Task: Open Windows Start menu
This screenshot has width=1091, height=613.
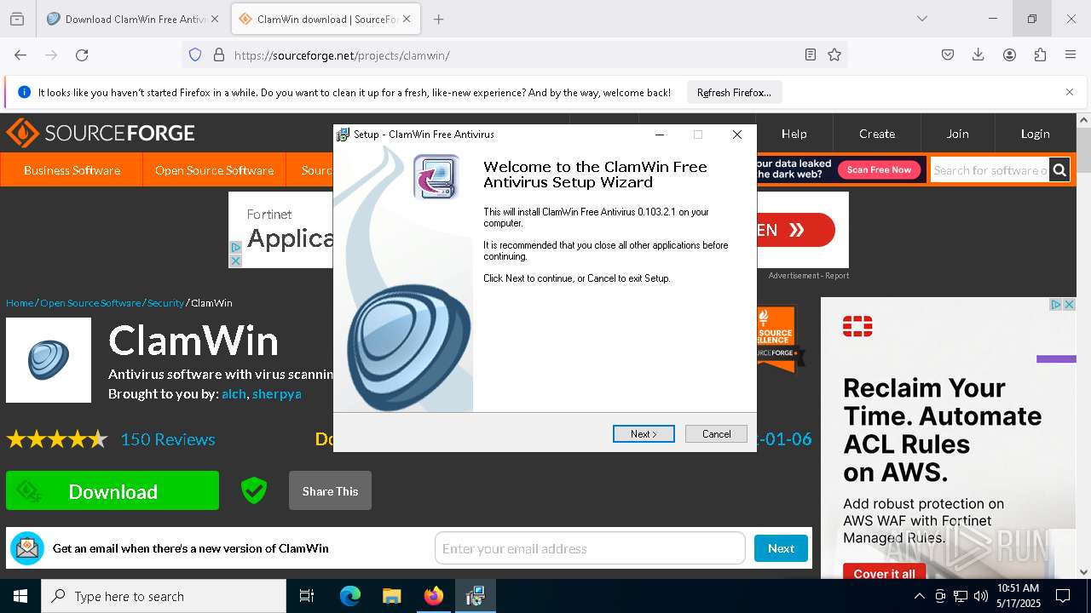Action: 20,596
